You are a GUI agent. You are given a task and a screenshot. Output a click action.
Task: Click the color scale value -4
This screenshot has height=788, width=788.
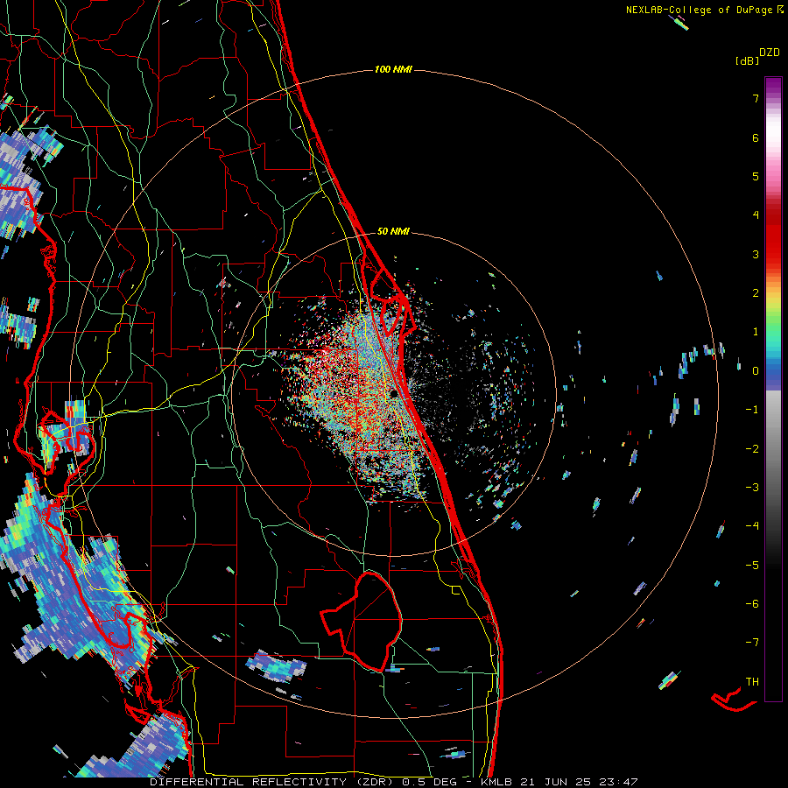pos(752,526)
